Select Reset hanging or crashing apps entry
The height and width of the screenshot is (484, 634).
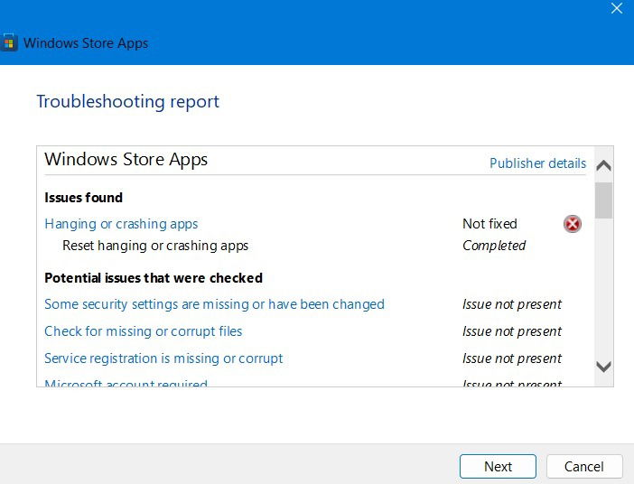point(155,246)
